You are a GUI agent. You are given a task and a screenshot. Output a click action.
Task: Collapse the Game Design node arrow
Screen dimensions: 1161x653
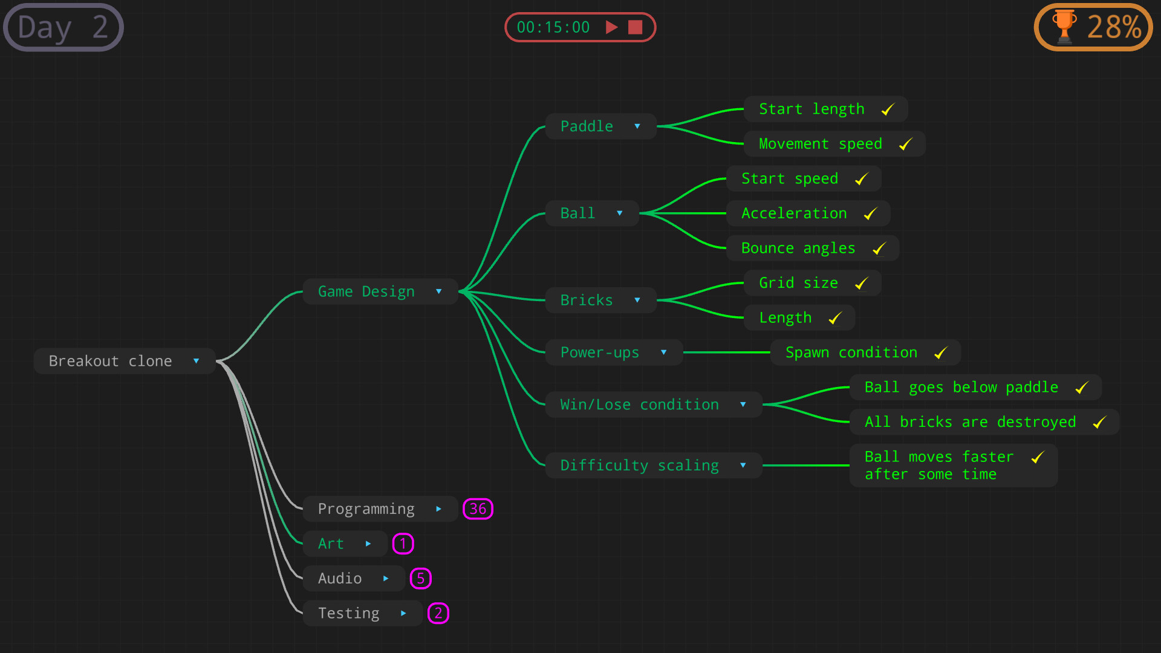click(x=438, y=292)
